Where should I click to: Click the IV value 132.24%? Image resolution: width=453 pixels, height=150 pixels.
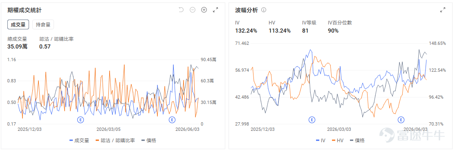(x=246, y=31)
